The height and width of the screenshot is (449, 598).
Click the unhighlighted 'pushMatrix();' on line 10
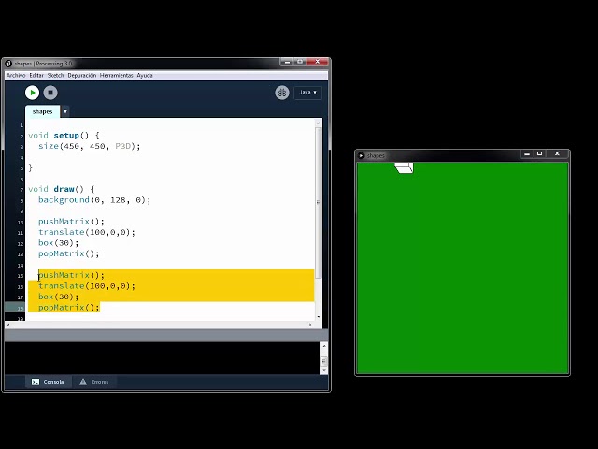[71, 222]
